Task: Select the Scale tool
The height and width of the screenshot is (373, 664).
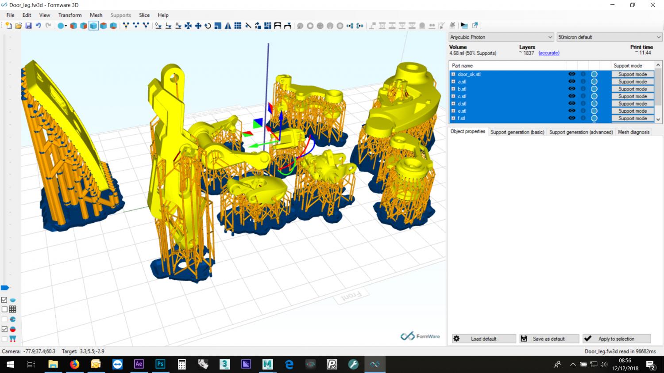Action: click(217, 26)
